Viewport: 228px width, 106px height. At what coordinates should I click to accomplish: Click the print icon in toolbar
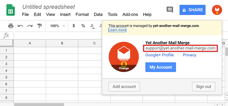(11, 26)
